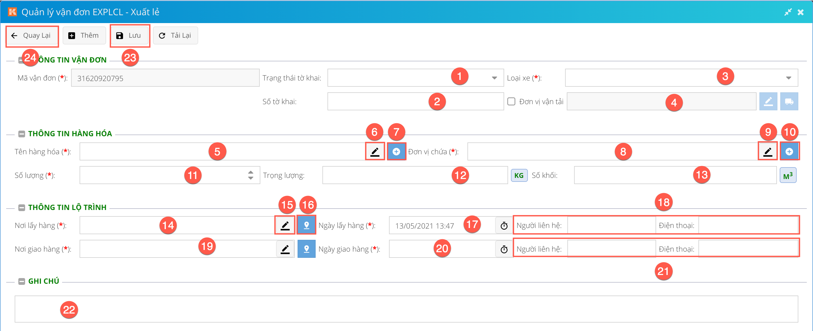Open the Loại xe dropdown
The width and height of the screenshot is (813, 331).
pyautogui.click(x=788, y=78)
